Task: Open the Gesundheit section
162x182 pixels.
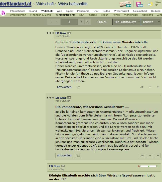Action: [x=140, y=11]
